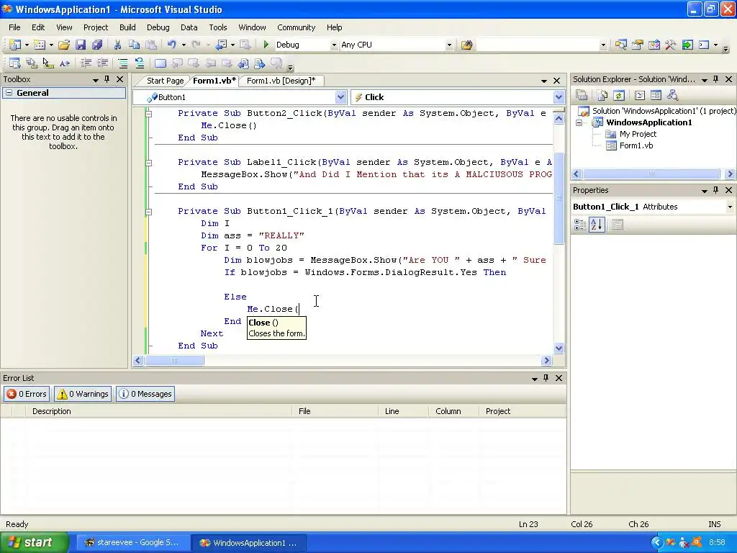Sort error list by Description column
Image resolution: width=737 pixels, height=553 pixels.
point(159,411)
